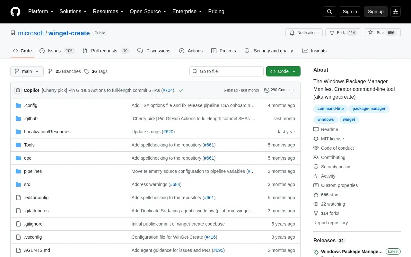Click the Sign in link
The height and width of the screenshot is (257, 411).
pyautogui.click(x=350, y=12)
